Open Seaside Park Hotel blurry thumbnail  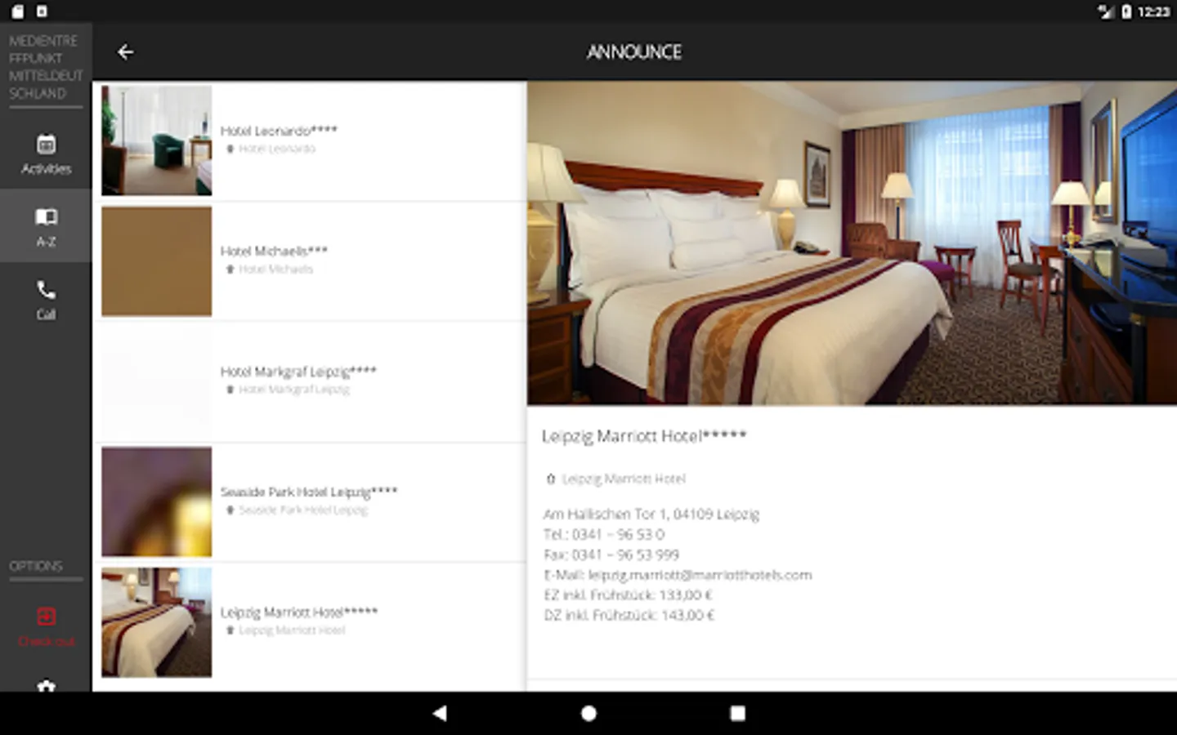tap(156, 501)
